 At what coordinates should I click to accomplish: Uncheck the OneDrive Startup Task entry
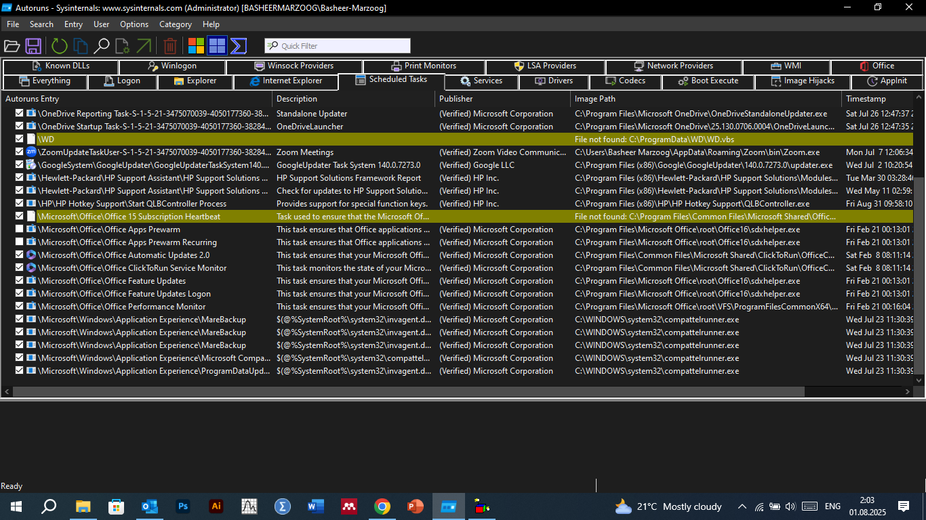click(x=20, y=127)
